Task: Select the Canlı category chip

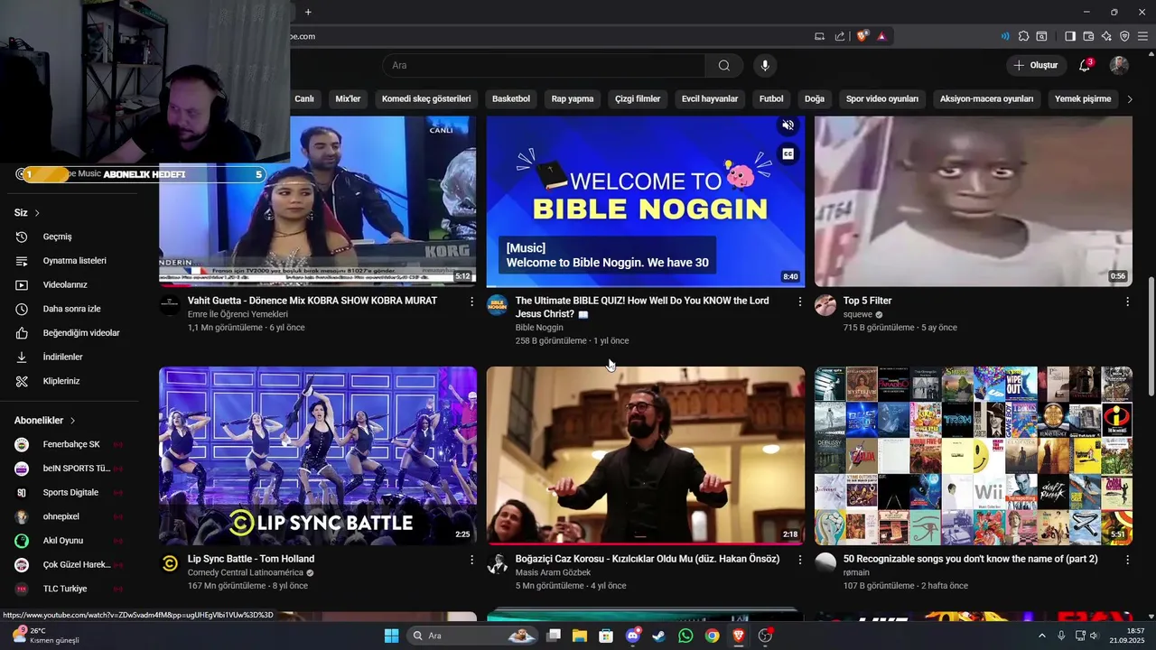Action: coord(304,98)
